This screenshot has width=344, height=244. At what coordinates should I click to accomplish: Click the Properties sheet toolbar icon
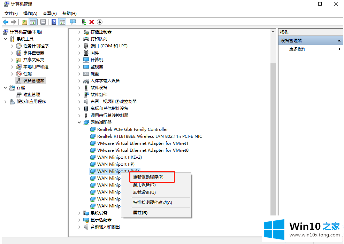(x=43, y=22)
